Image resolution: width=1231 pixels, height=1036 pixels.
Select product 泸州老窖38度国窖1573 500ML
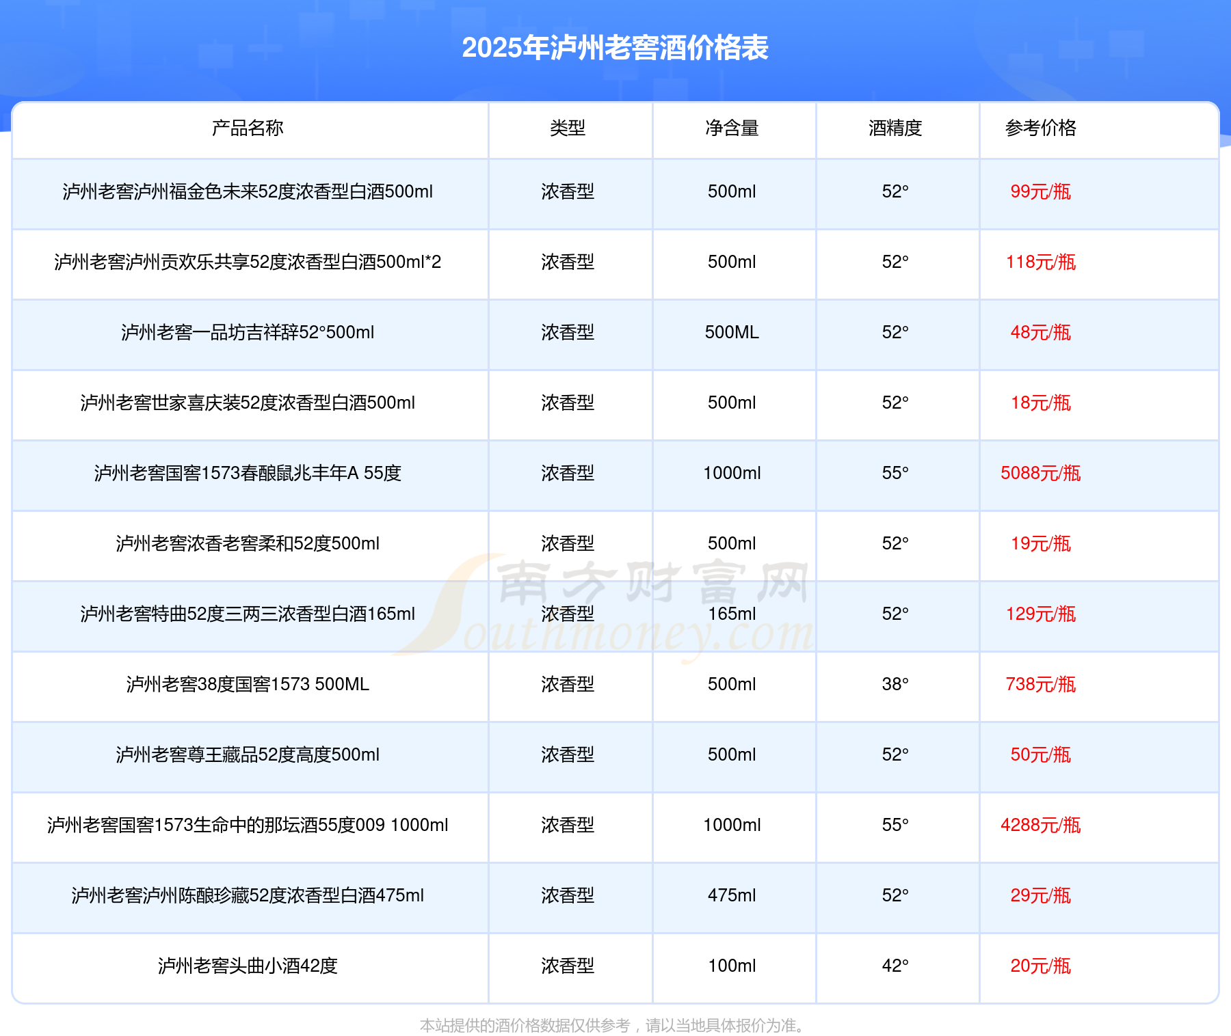tap(248, 684)
